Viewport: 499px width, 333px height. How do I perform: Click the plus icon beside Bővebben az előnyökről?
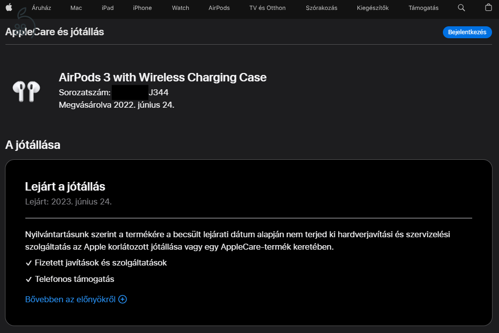tap(122, 299)
